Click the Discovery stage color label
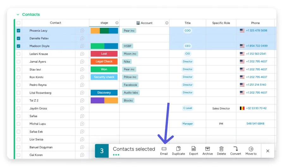Viewport: 283px width, 167px height. coord(104,93)
